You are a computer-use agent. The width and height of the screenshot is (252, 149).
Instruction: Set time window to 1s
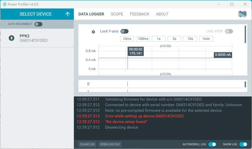(159, 39)
